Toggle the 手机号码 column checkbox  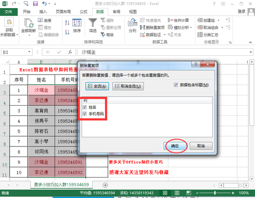(85, 114)
